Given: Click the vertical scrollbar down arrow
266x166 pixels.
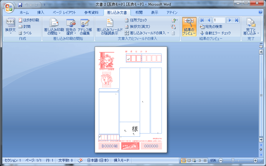Looking at the screenshot, I should point(261,140).
